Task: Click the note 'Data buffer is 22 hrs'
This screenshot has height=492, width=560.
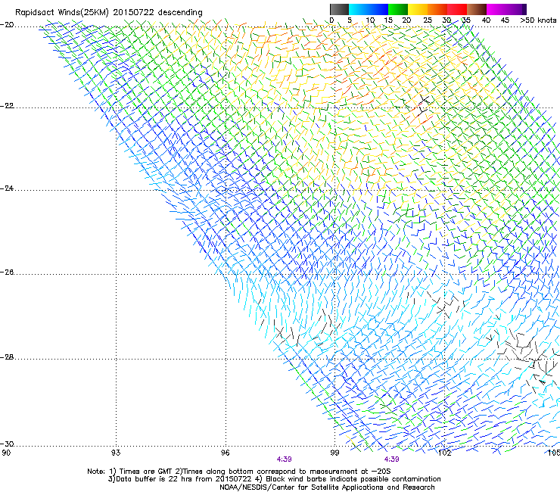Action: point(154,479)
